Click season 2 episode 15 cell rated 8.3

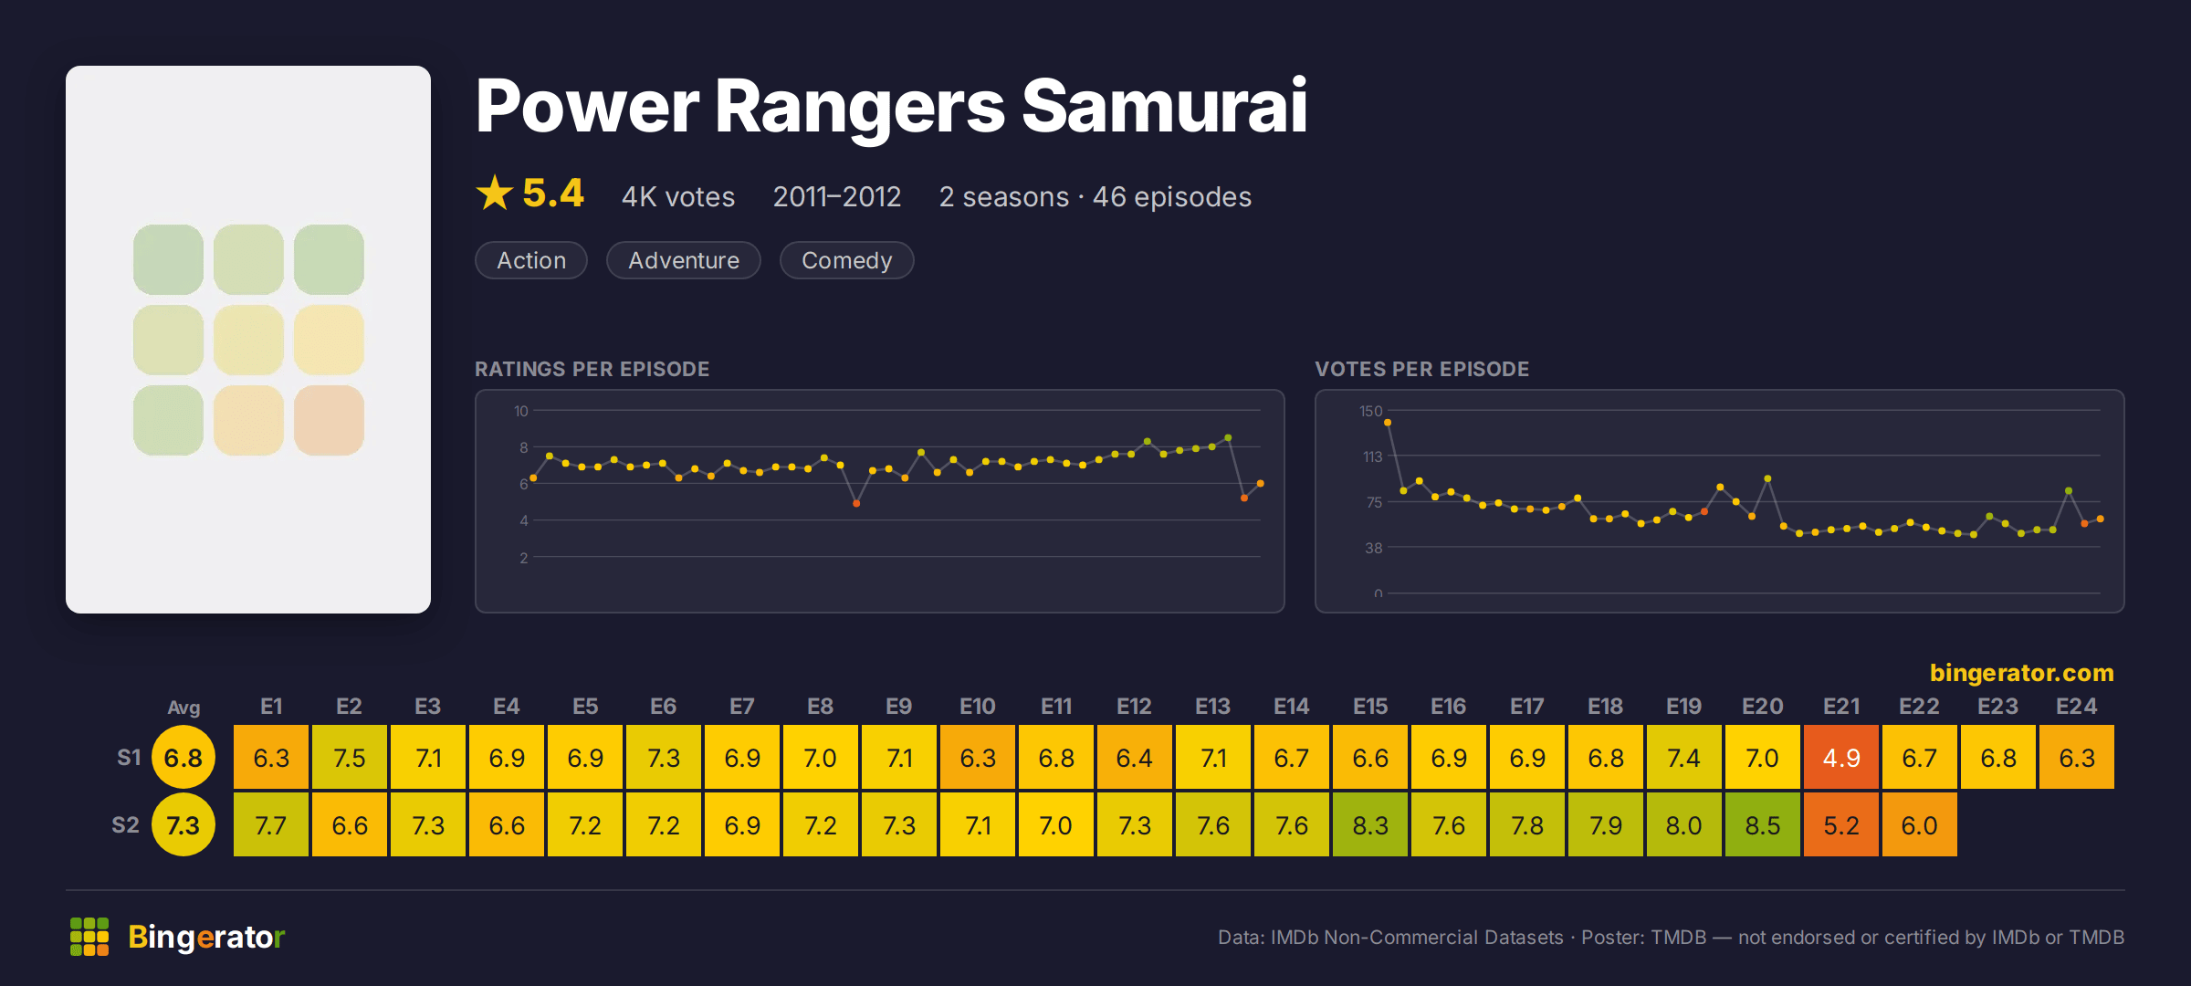pyautogui.click(x=1370, y=824)
